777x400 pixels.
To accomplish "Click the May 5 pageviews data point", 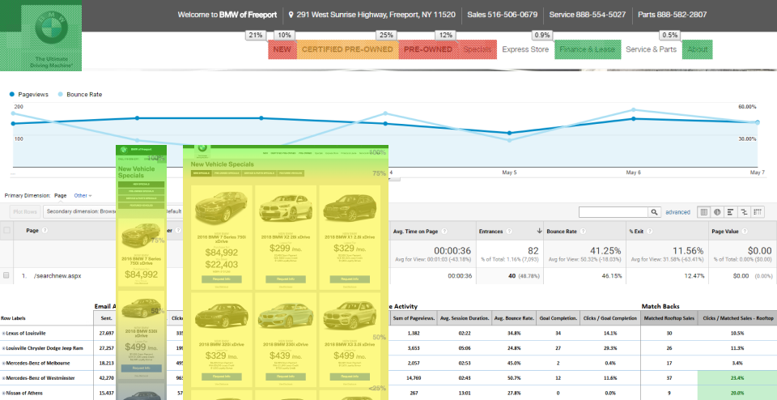I will tap(509, 133).
